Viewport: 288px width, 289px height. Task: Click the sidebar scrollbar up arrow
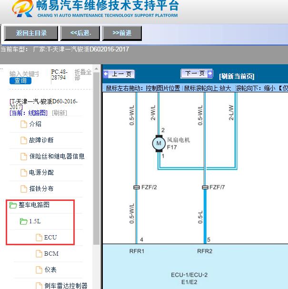(x=96, y=69)
